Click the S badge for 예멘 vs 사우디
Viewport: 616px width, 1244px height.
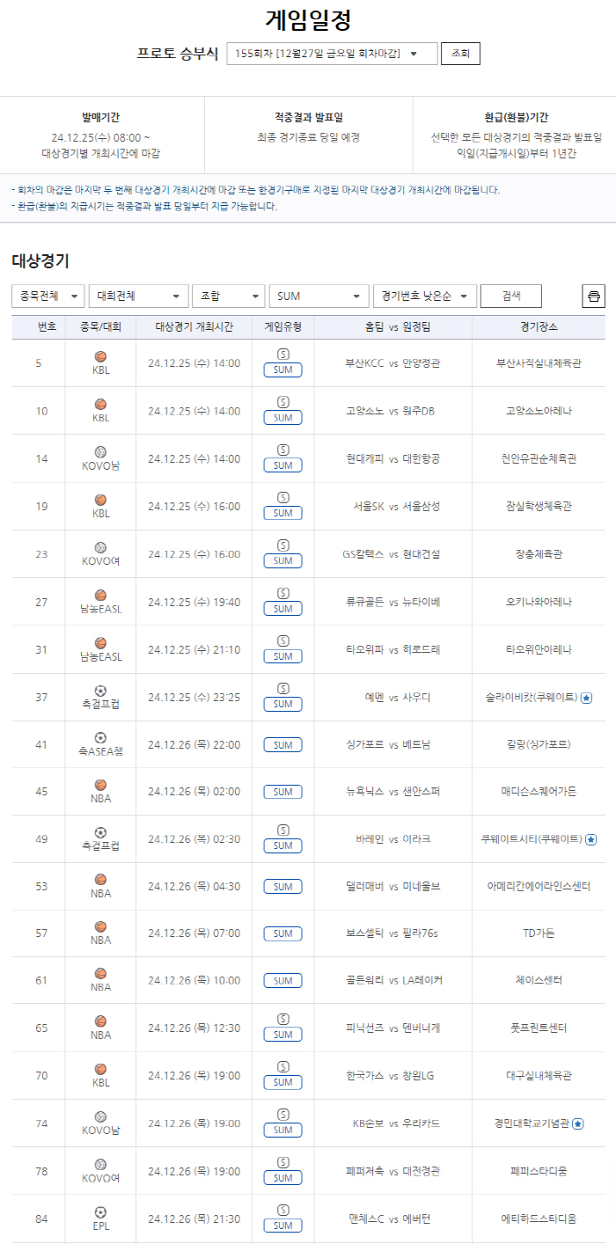point(282,688)
